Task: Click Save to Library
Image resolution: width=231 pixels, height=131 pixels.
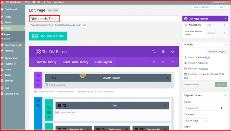Action: click(x=46, y=62)
